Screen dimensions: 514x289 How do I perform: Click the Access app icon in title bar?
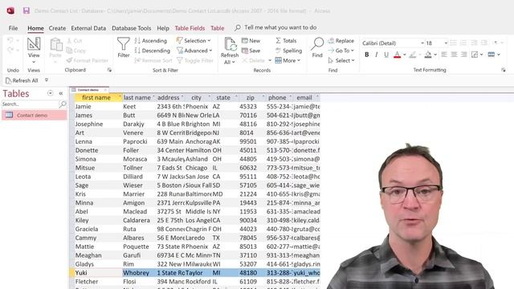10,10
